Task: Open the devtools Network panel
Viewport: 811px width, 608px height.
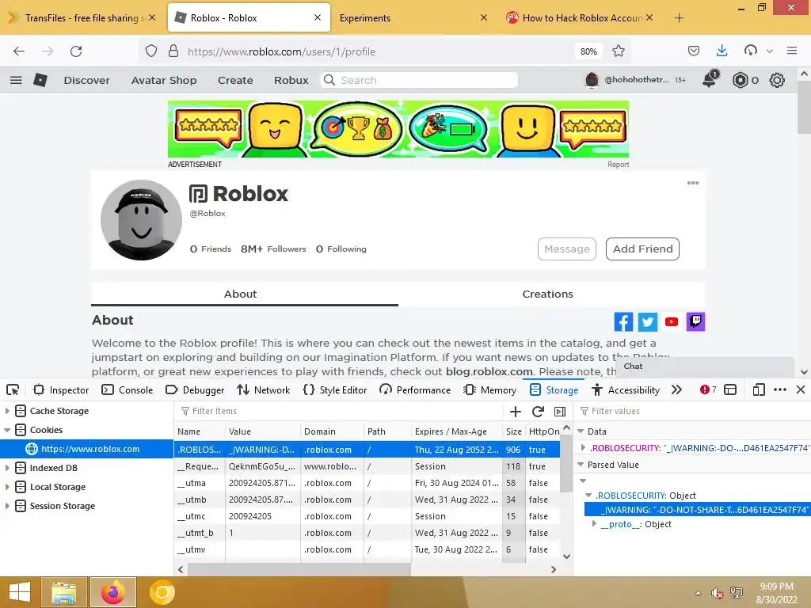Action: [263, 390]
